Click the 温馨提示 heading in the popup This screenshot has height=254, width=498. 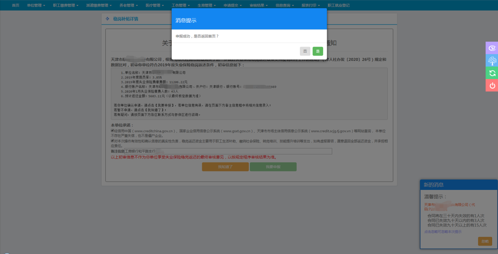tap(436, 196)
